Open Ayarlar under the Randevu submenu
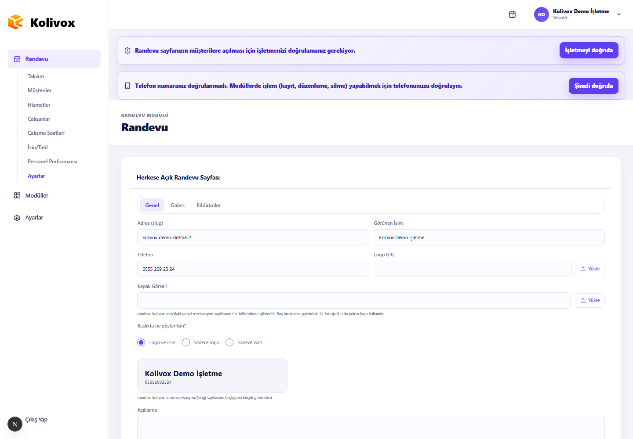The width and height of the screenshot is (633, 439). tap(36, 176)
